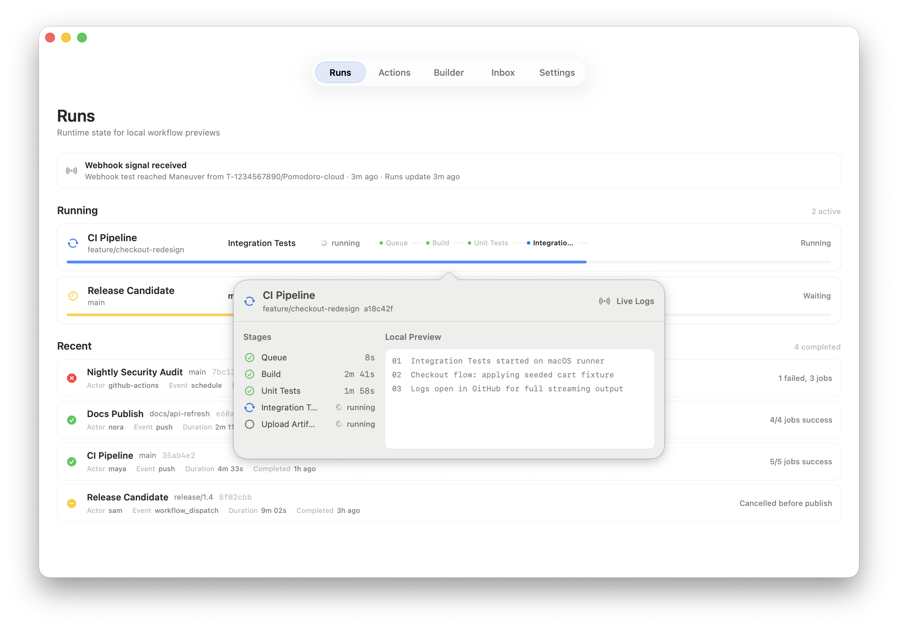Click the Integration T... stage sync icon

(250, 408)
